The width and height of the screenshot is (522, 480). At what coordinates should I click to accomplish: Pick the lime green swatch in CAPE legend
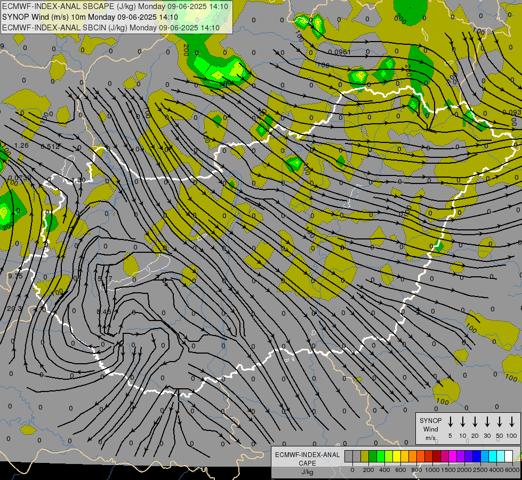tap(381, 456)
